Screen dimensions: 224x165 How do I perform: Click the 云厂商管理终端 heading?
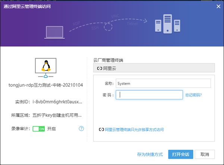click(x=108, y=60)
